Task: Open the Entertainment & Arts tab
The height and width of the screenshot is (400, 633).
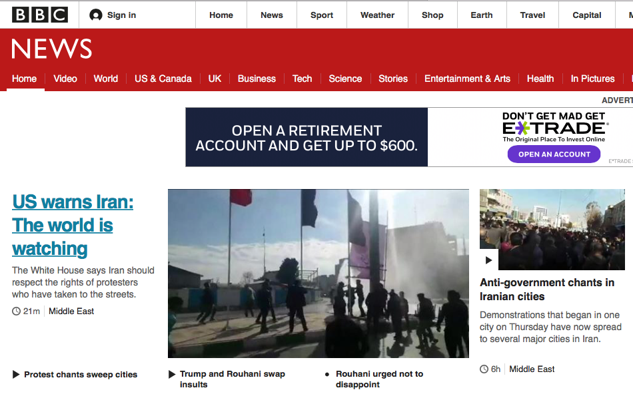Action: [x=467, y=79]
